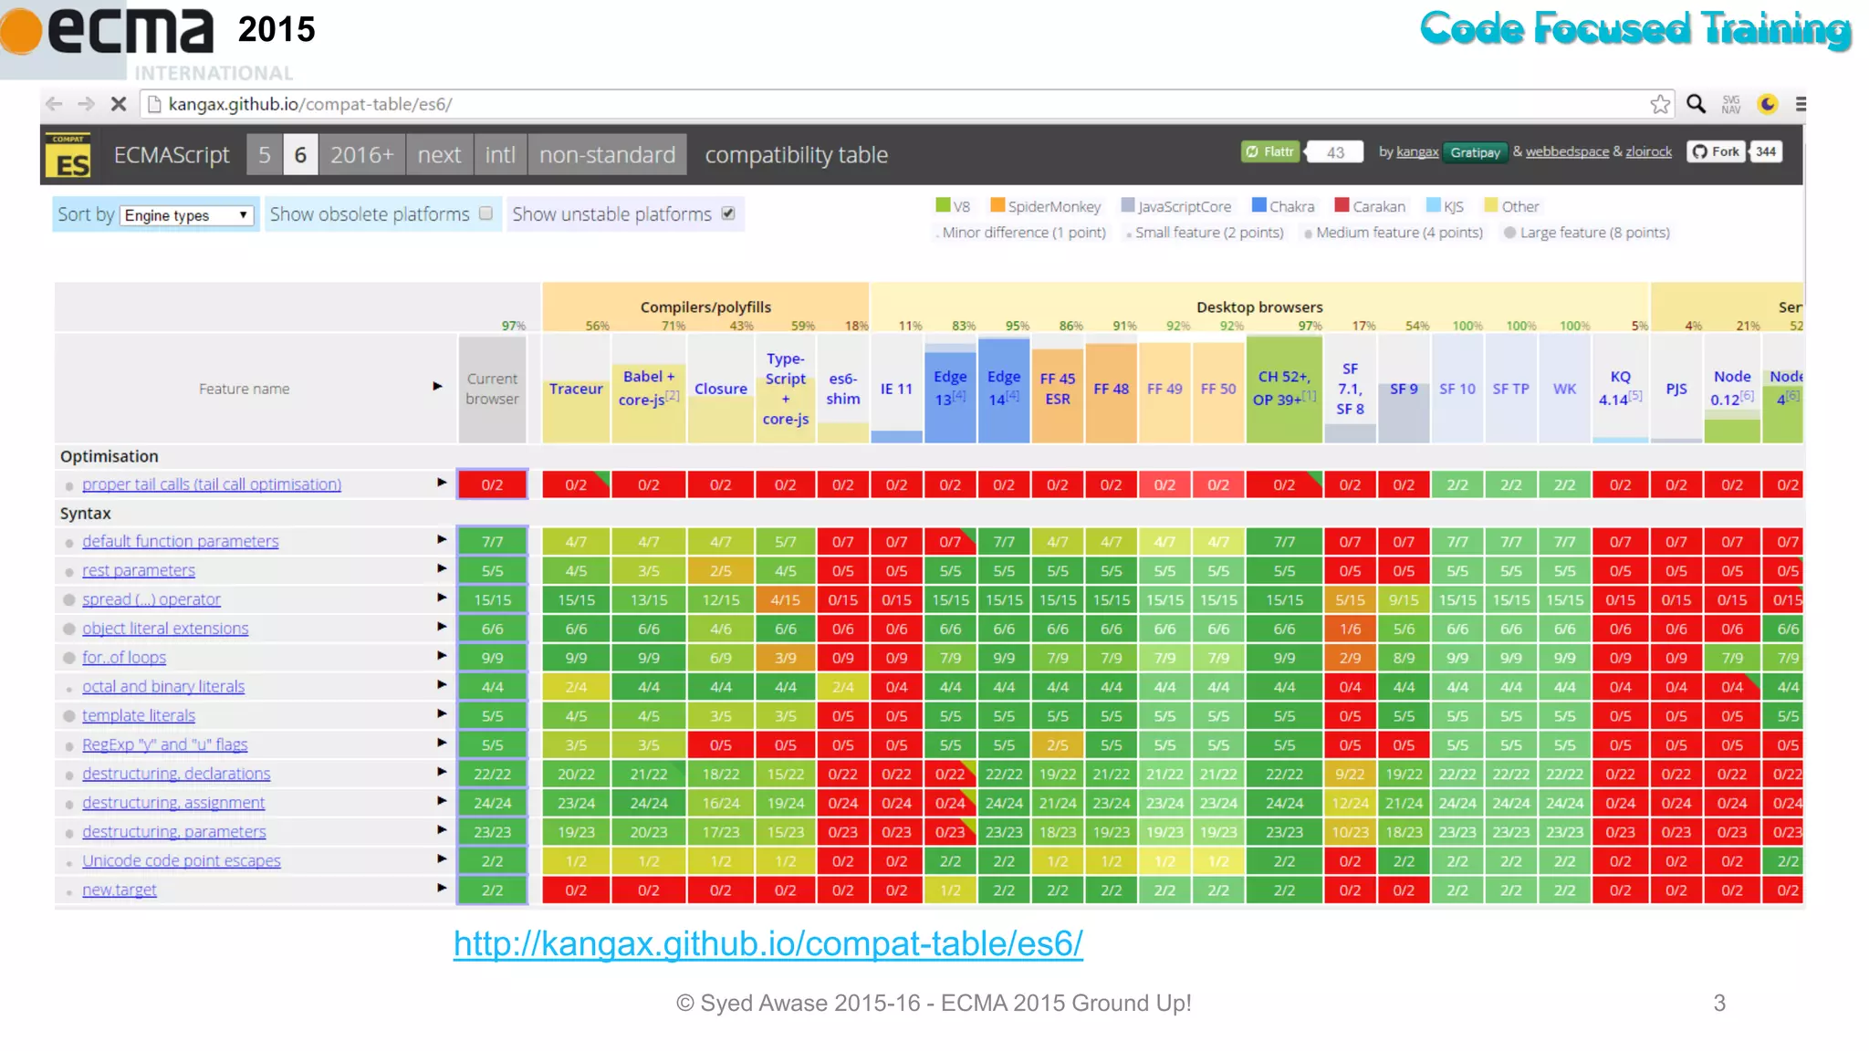The width and height of the screenshot is (1869, 1051).
Task: Expand destructuring, assignment row arrow
Action: 442,801
